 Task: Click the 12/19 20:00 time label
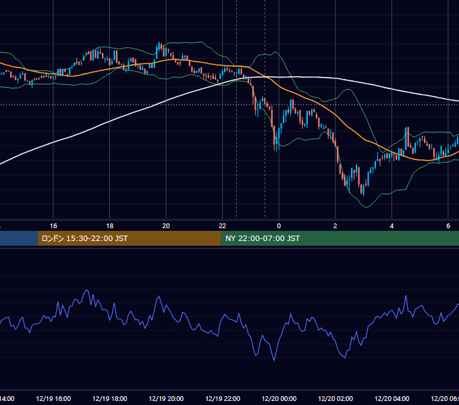click(166, 398)
